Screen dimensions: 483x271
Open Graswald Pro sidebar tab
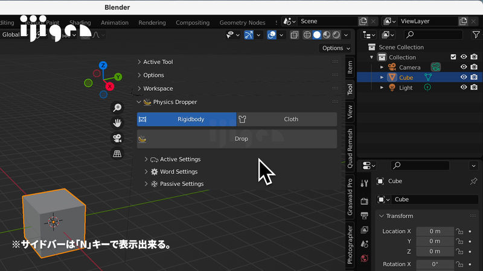point(350,197)
